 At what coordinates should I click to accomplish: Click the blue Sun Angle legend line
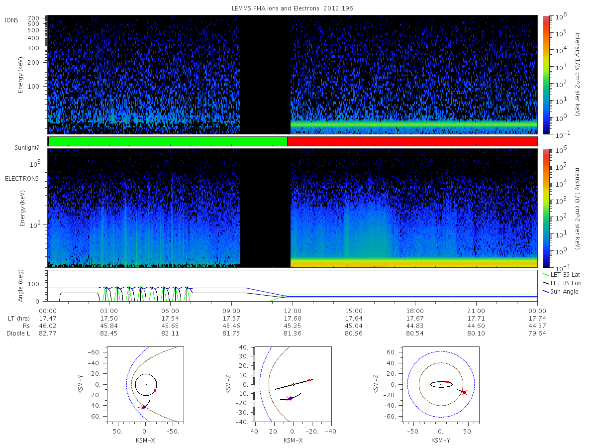[x=546, y=291]
